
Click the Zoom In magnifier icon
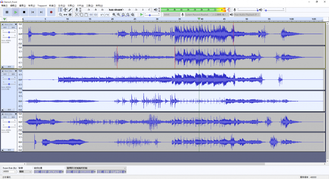114,15
